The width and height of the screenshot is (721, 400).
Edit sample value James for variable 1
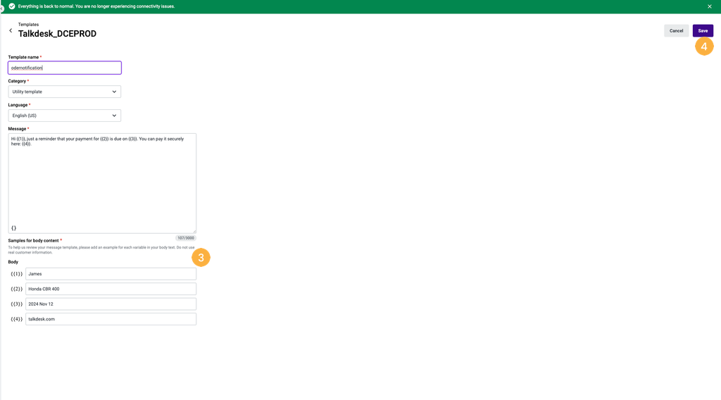(x=111, y=274)
